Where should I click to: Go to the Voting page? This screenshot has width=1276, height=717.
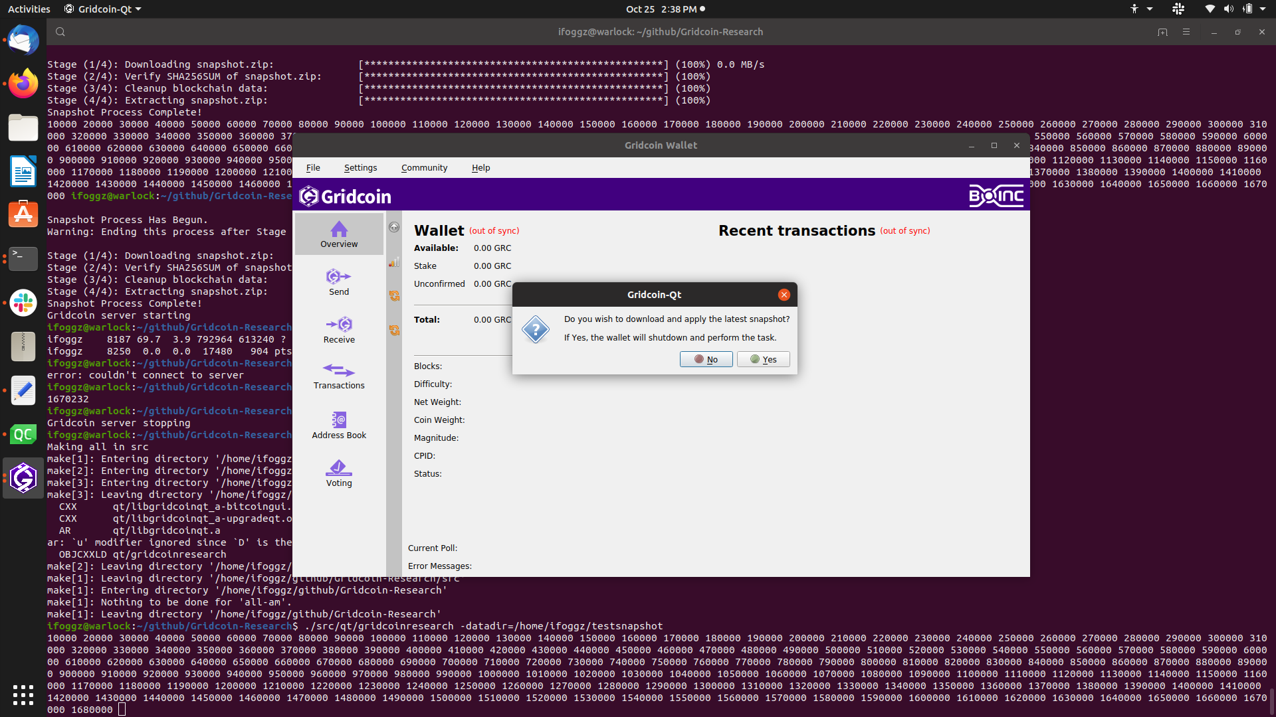click(339, 473)
